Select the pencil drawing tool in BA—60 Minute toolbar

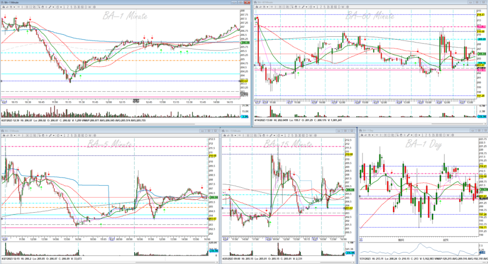(x=303, y=7)
